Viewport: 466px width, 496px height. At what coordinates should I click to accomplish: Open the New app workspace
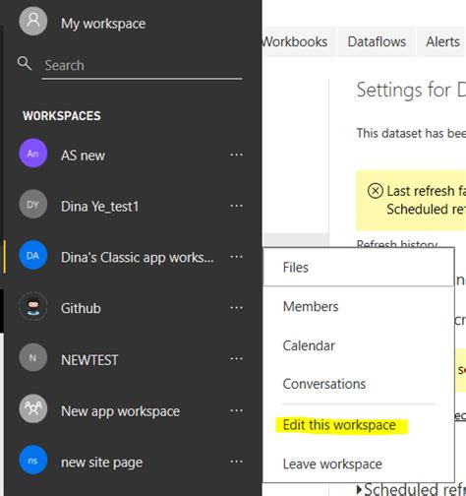[120, 411]
